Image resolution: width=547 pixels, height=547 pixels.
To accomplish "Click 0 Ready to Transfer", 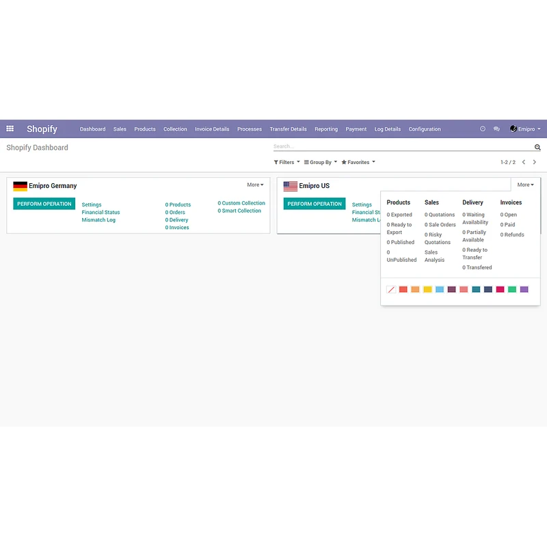I will (475, 254).
